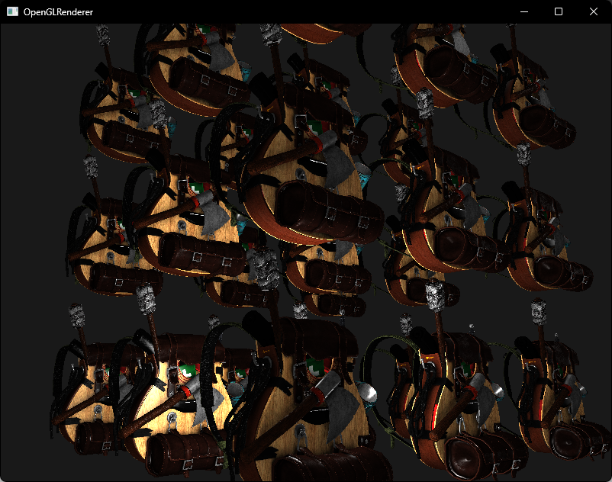Minimize the OpenGLRenderer window
Screen dimensions: 612x482
coord(524,11)
